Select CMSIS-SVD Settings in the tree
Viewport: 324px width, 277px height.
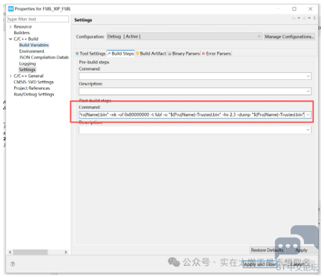(x=34, y=82)
